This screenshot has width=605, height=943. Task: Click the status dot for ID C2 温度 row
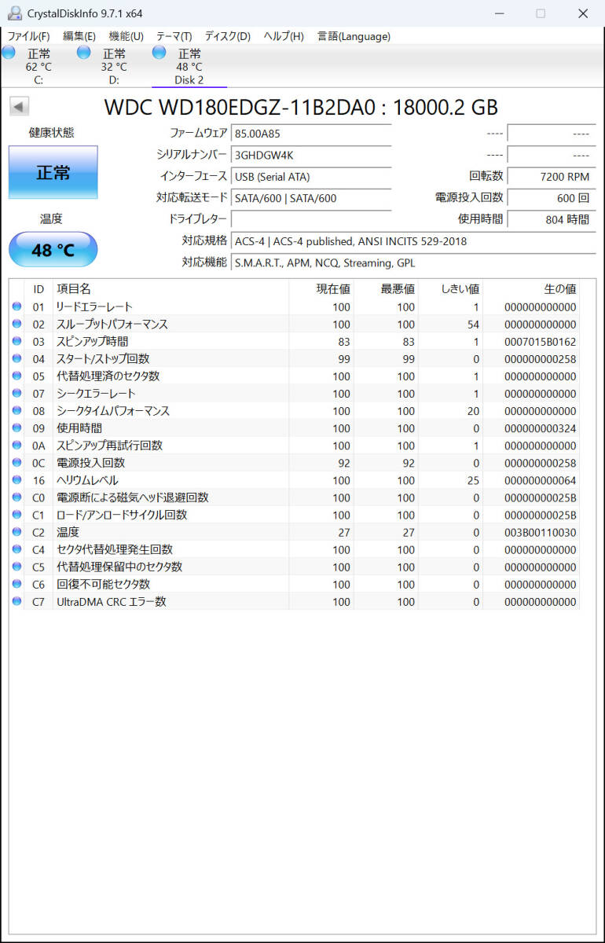pos(17,532)
